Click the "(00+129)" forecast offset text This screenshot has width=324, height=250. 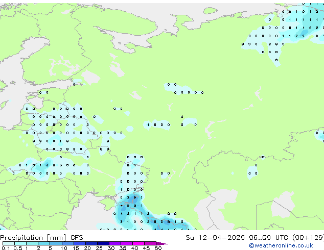click(x=308, y=238)
